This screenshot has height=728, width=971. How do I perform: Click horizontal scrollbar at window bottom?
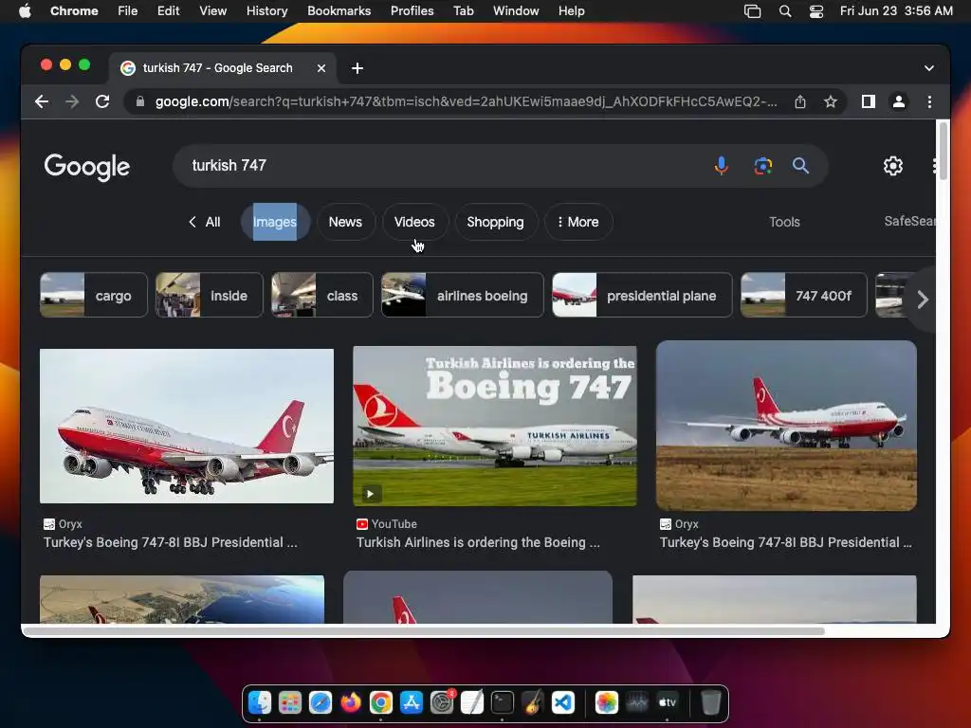click(x=424, y=631)
